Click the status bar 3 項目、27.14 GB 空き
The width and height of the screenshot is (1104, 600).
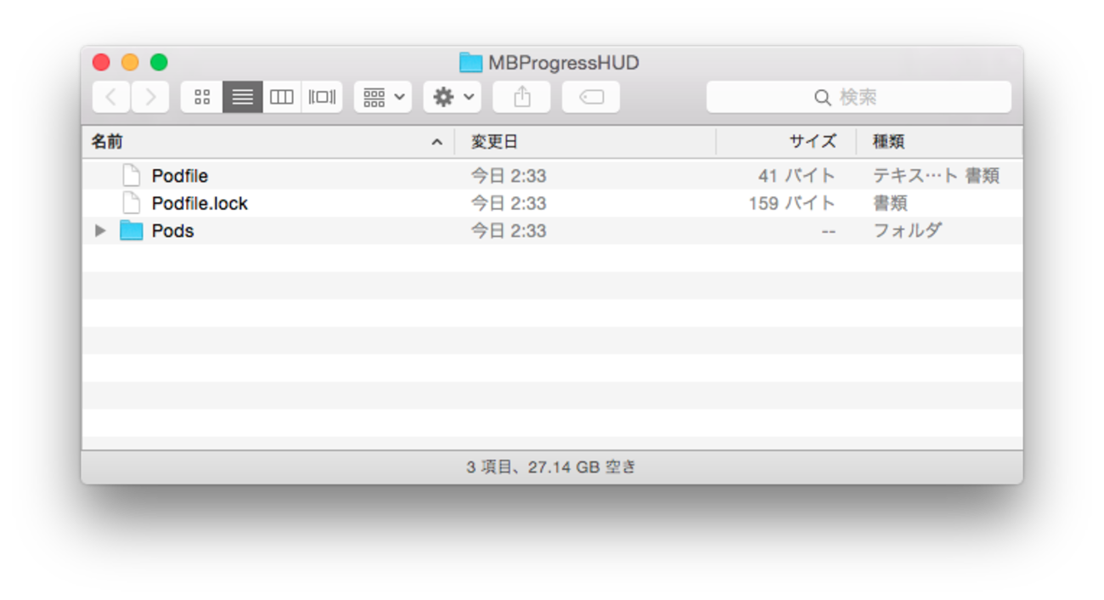(552, 467)
